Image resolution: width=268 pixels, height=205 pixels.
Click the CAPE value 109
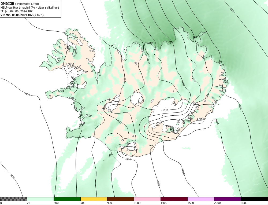click(188, 121)
